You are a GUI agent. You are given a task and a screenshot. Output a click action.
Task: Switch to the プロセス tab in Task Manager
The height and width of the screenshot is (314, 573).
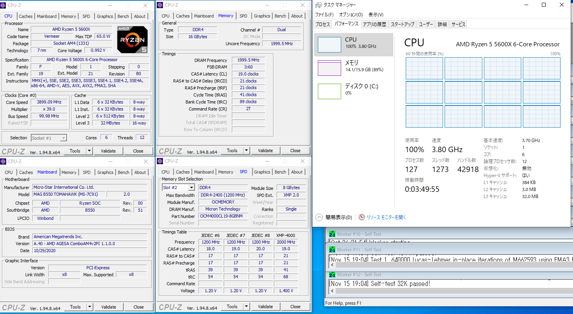(x=322, y=24)
